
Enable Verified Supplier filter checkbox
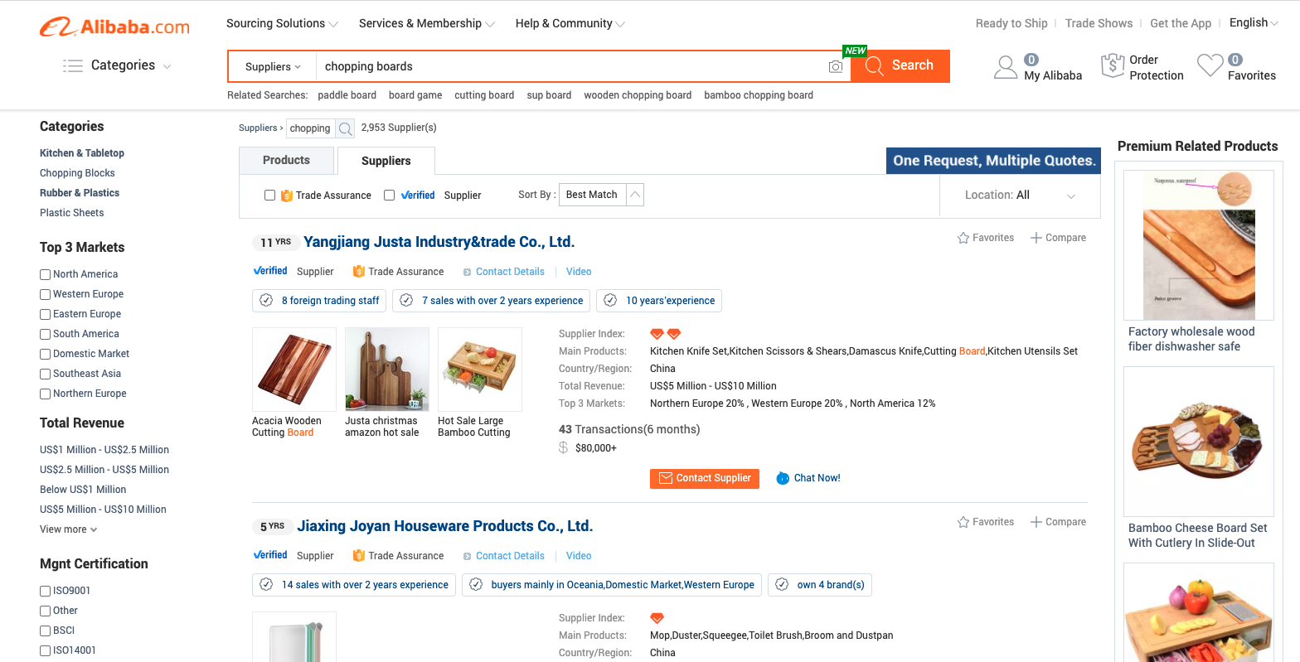pos(389,196)
